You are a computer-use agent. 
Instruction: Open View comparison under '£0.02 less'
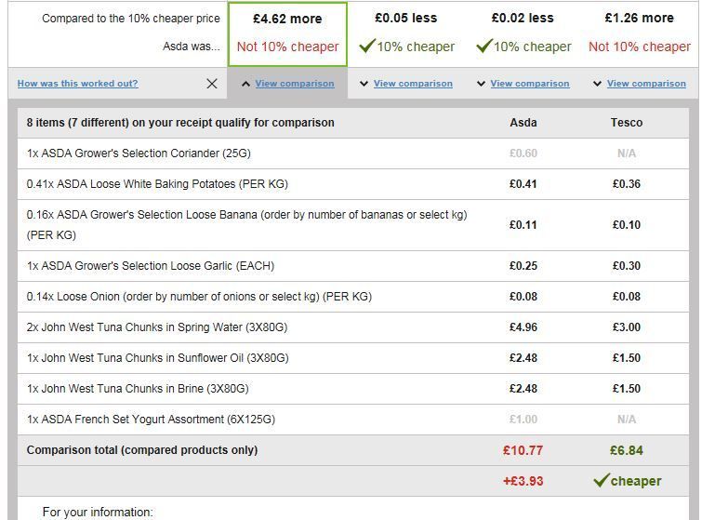[530, 84]
